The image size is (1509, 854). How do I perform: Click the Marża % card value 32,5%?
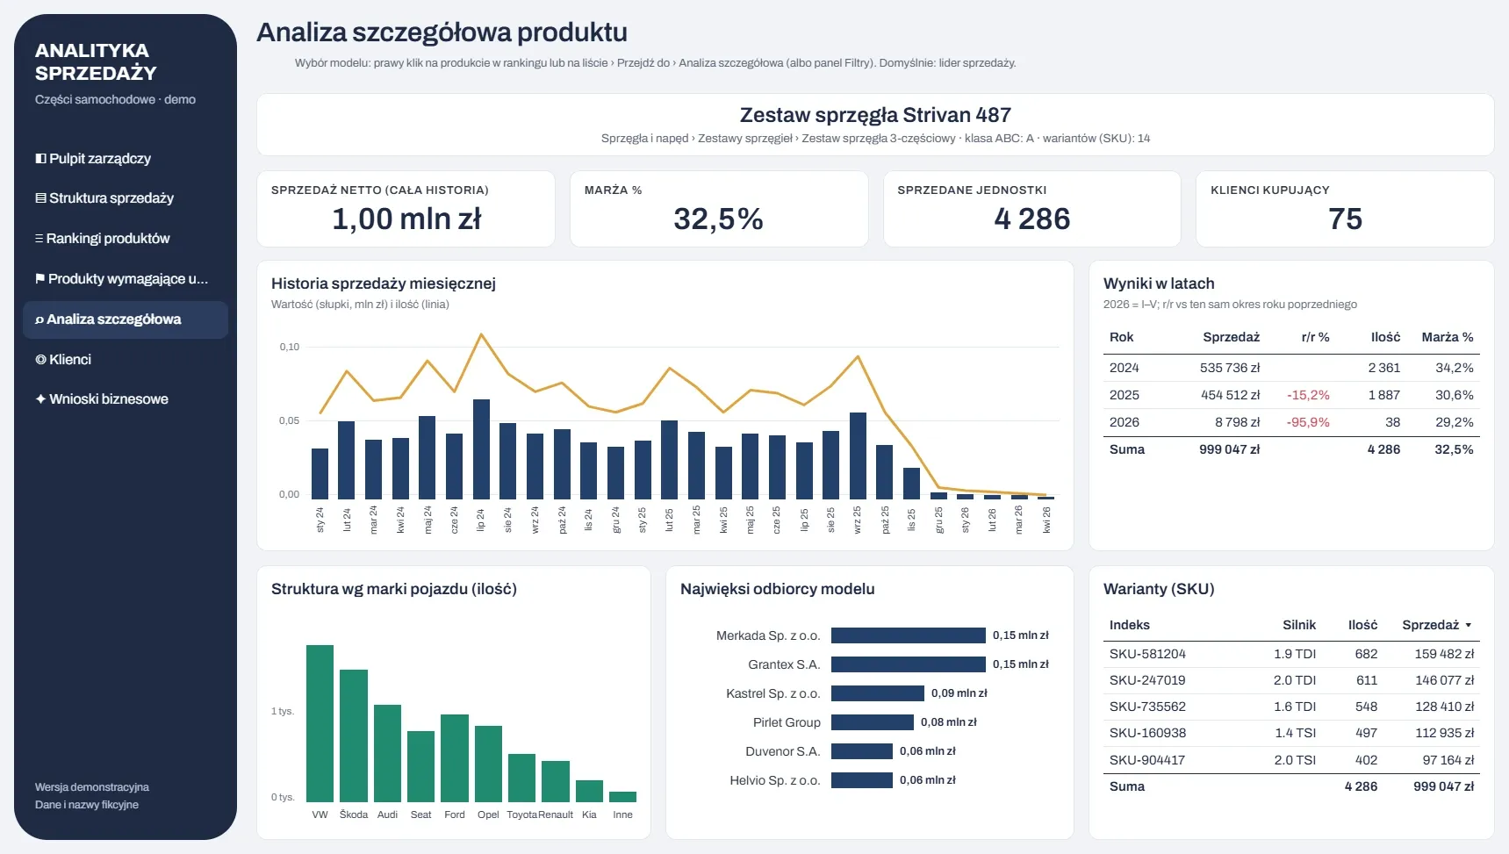[719, 219]
